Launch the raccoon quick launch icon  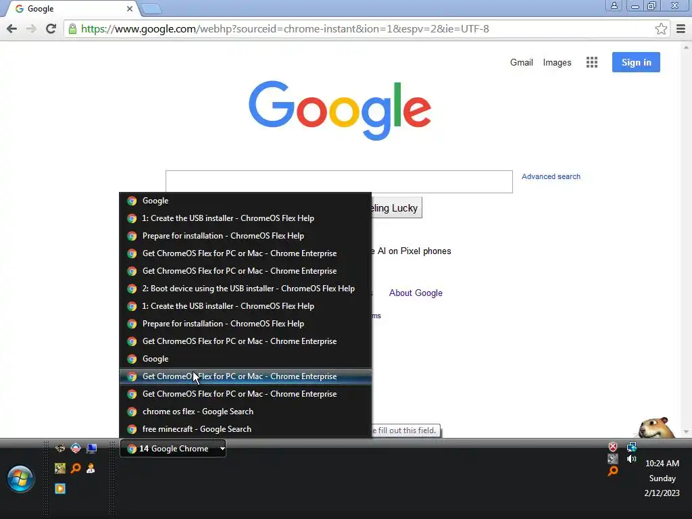pyautogui.click(x=60, y=449)
